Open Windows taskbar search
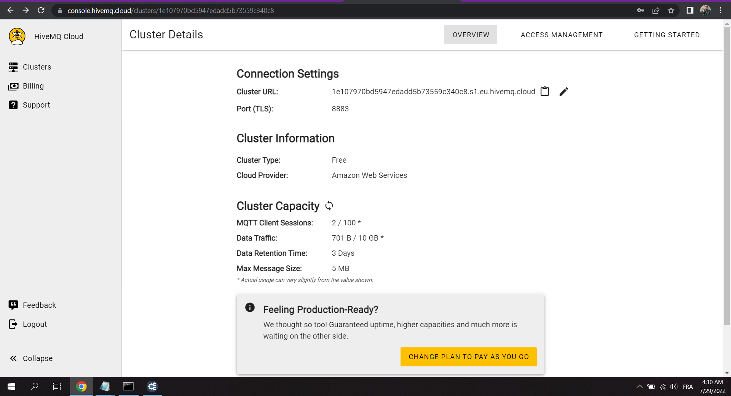 pyautogui.click(x=34, y=386)
